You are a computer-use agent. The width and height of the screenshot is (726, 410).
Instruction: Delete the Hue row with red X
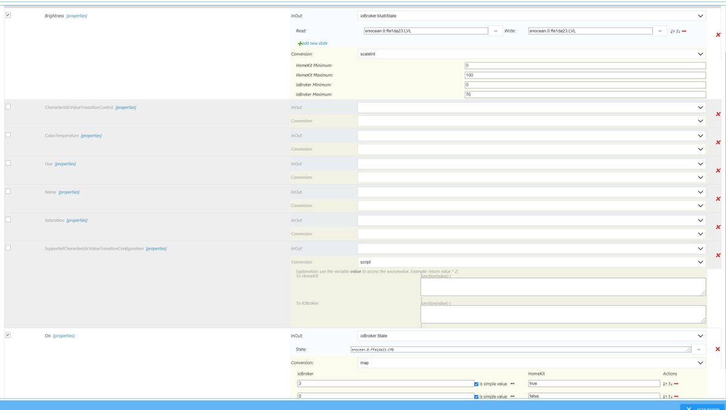click(x=718, y=171)
